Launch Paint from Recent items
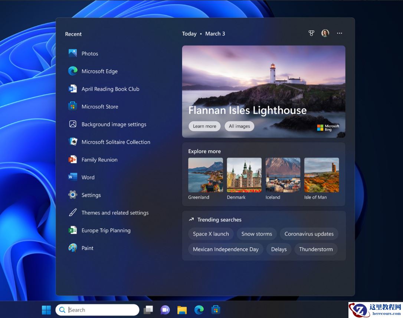This screenshot has height=318, width=403. [86, 248]
